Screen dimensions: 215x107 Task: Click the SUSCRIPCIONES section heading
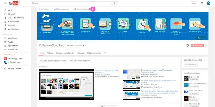tap(9, 55)
